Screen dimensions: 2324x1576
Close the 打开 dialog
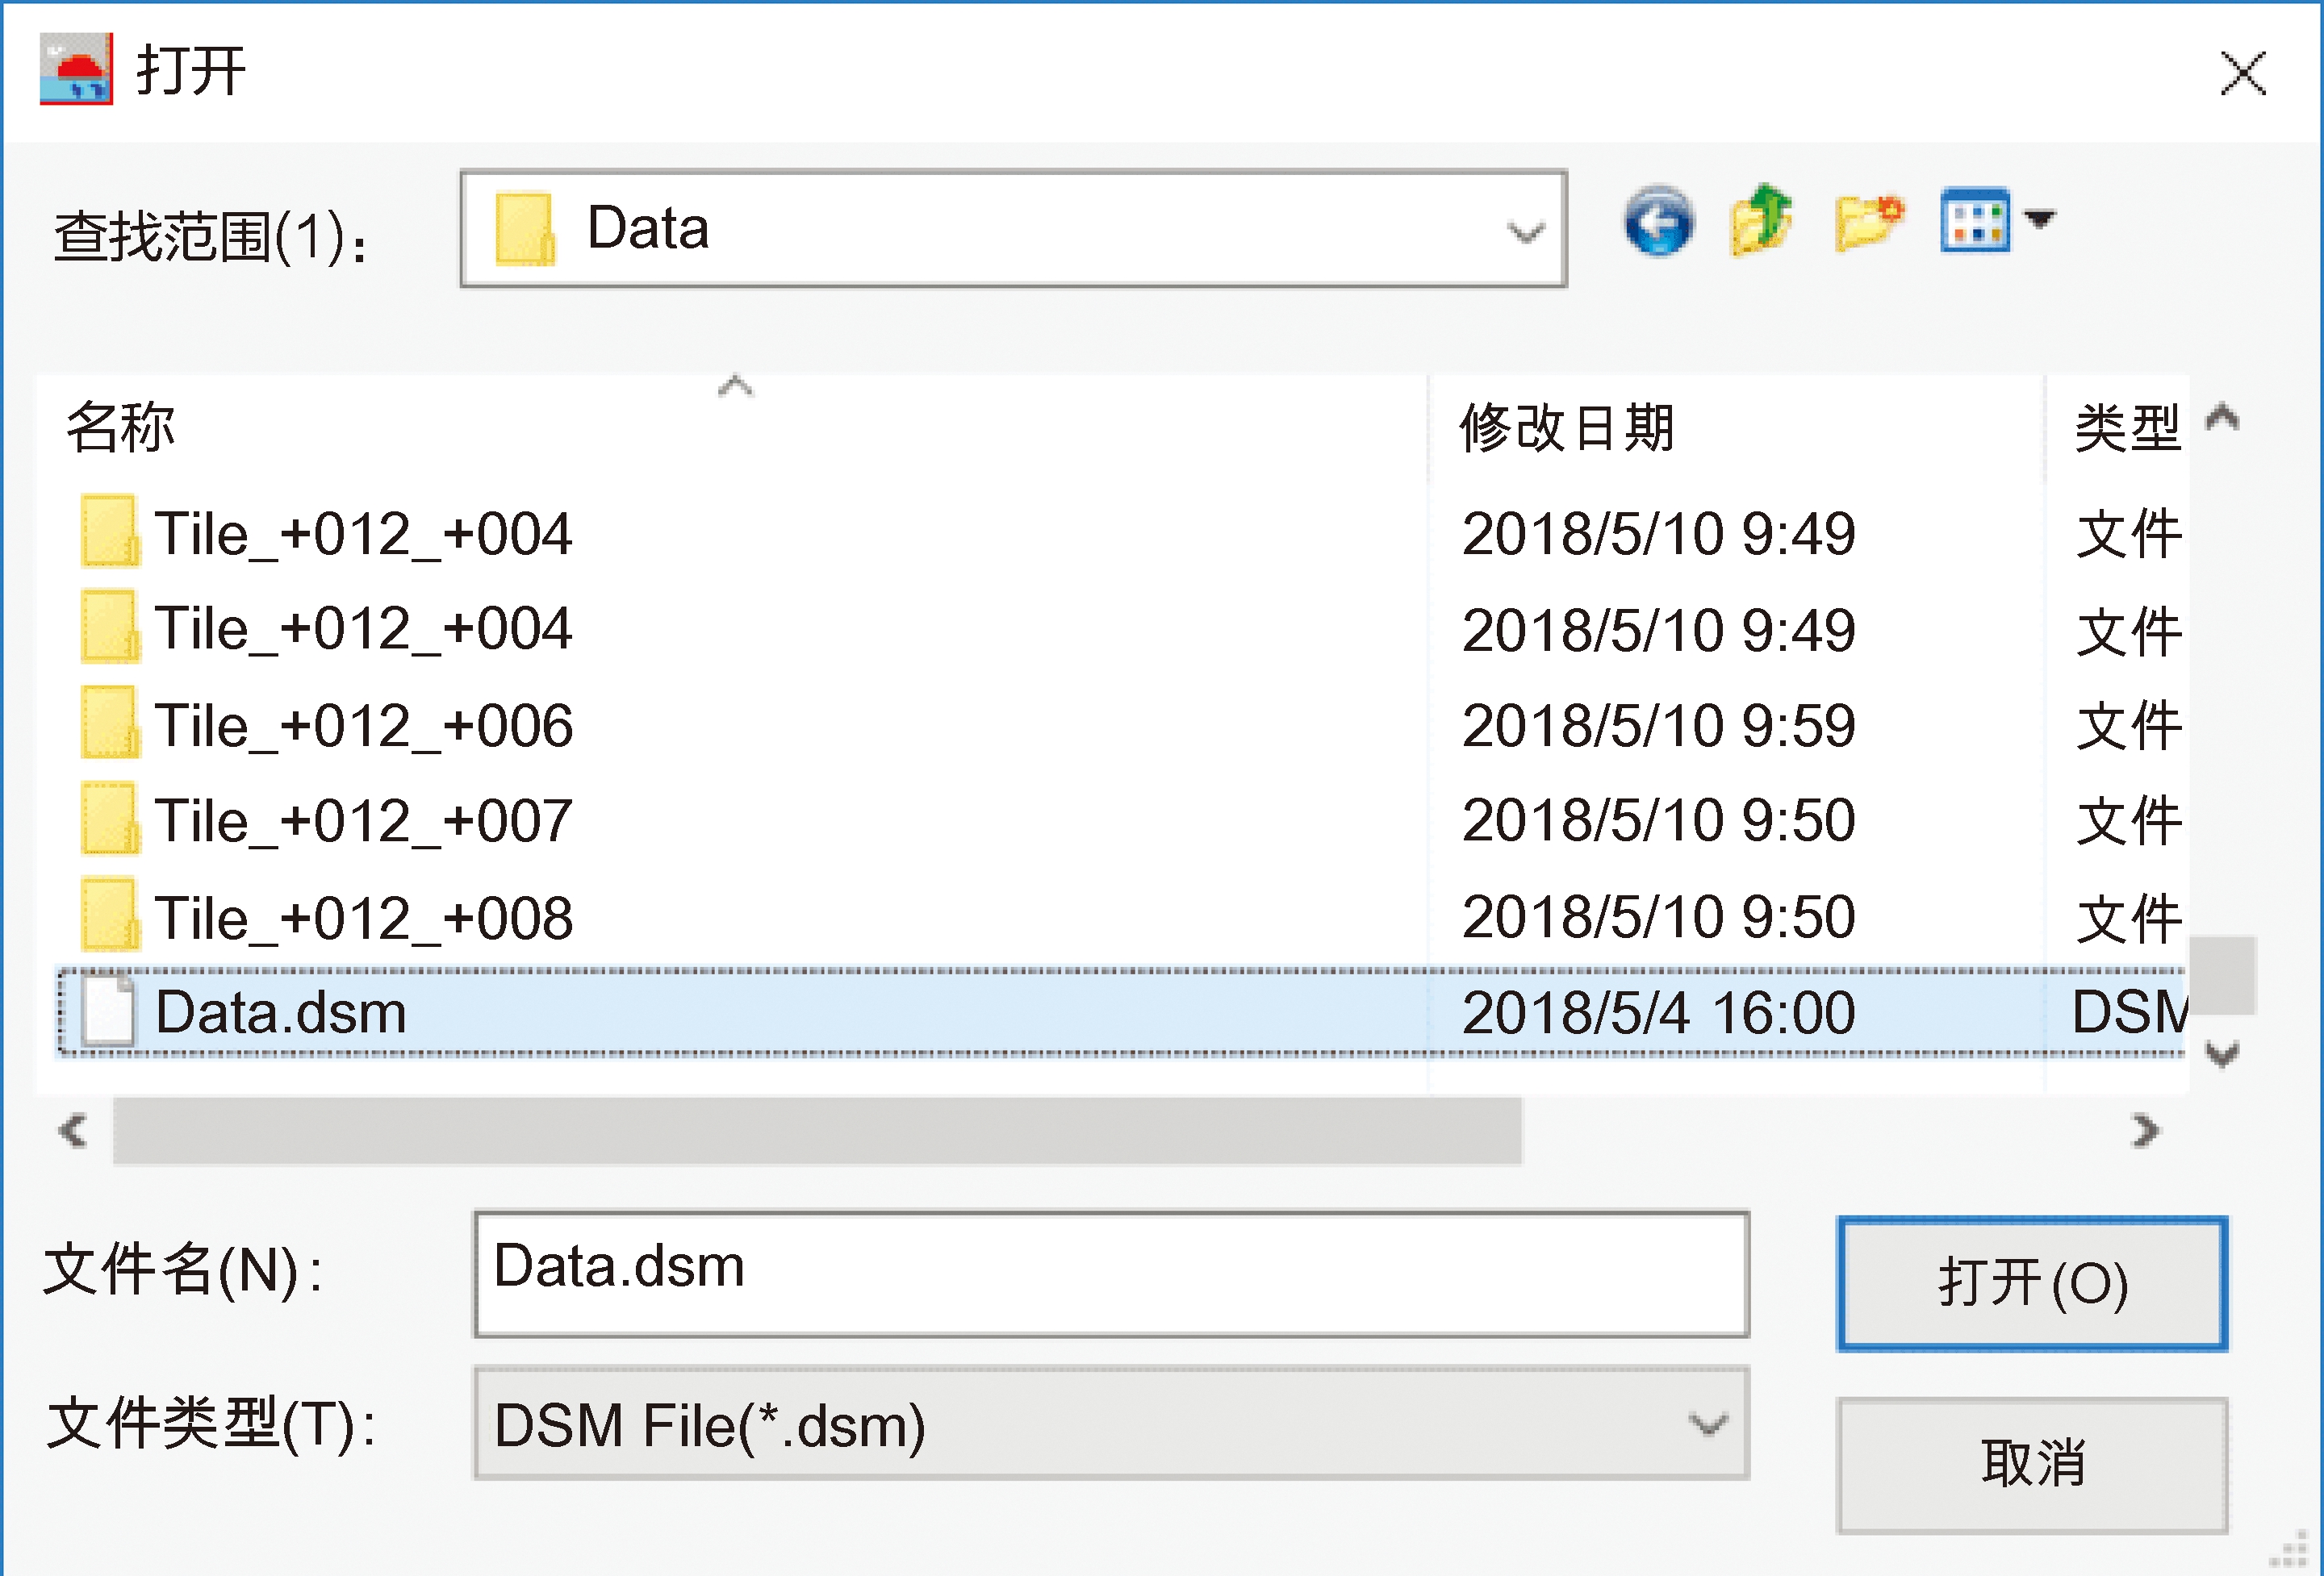[2243, 74]
